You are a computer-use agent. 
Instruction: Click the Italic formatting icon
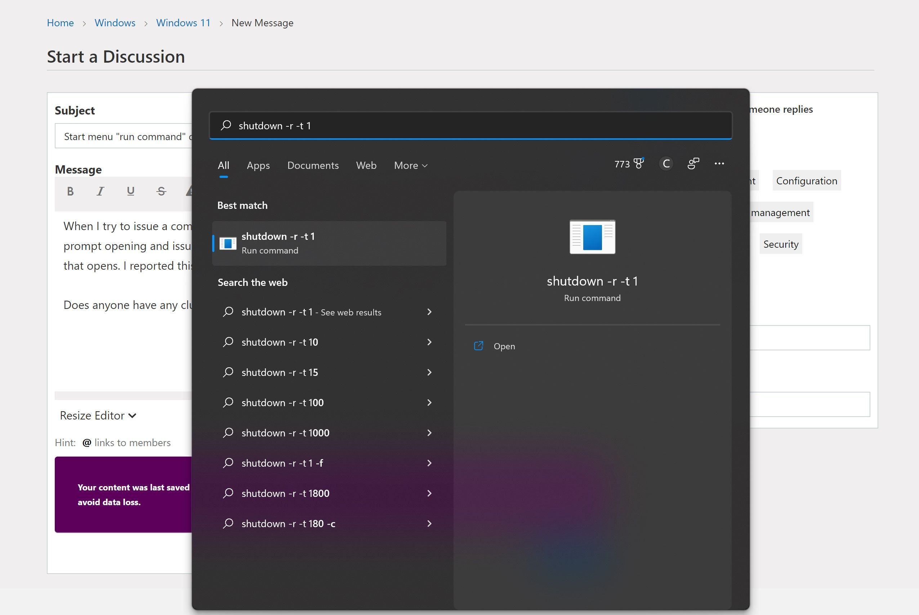pyautogui.click(x=100, y=191)
